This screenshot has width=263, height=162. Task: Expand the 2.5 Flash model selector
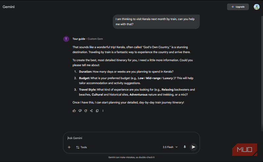pyautogui.click(x=170, y=147)
